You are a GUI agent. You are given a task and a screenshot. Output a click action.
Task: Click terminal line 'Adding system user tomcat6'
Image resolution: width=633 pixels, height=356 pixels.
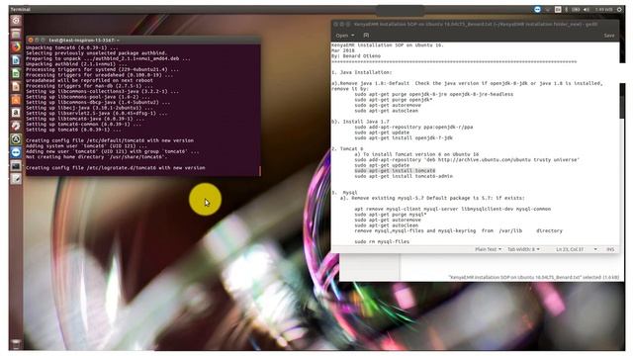pyautogui.click(x=86, y=145)
